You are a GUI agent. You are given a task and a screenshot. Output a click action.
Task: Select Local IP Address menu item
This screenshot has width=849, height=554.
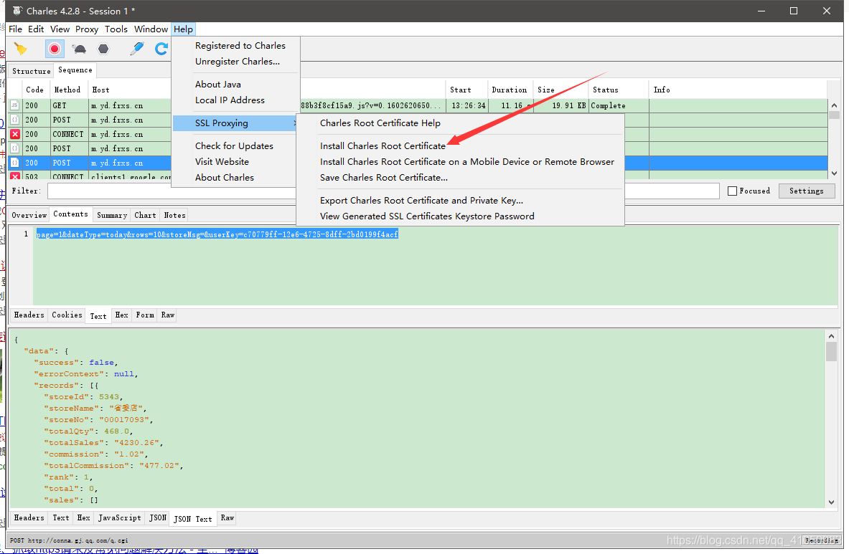click(230, 100)
